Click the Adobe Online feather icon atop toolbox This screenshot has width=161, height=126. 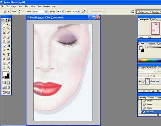coord(6,20)
